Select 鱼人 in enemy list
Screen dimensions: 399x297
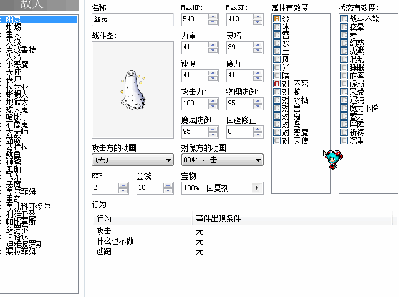pos(13,34)
